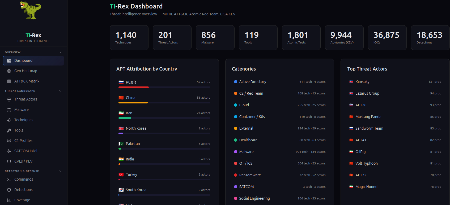Click the flag beside Kimsuky
Screen dimensions: 450x205
pyautogui.click(x=351, y=82)
